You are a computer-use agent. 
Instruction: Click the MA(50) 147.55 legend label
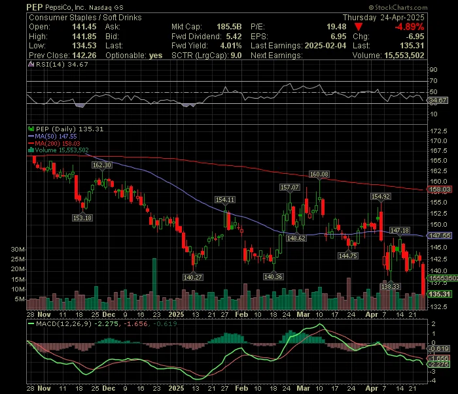click(56, 136)
